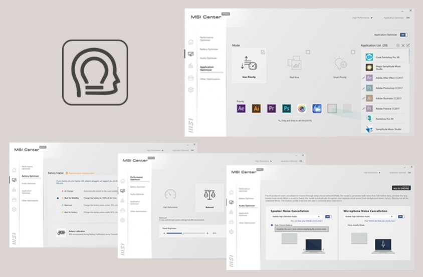Click the Corel Paintshop Pro X9 list icon
This screenshot has width=423, height=277.
[x=369, y=57]
